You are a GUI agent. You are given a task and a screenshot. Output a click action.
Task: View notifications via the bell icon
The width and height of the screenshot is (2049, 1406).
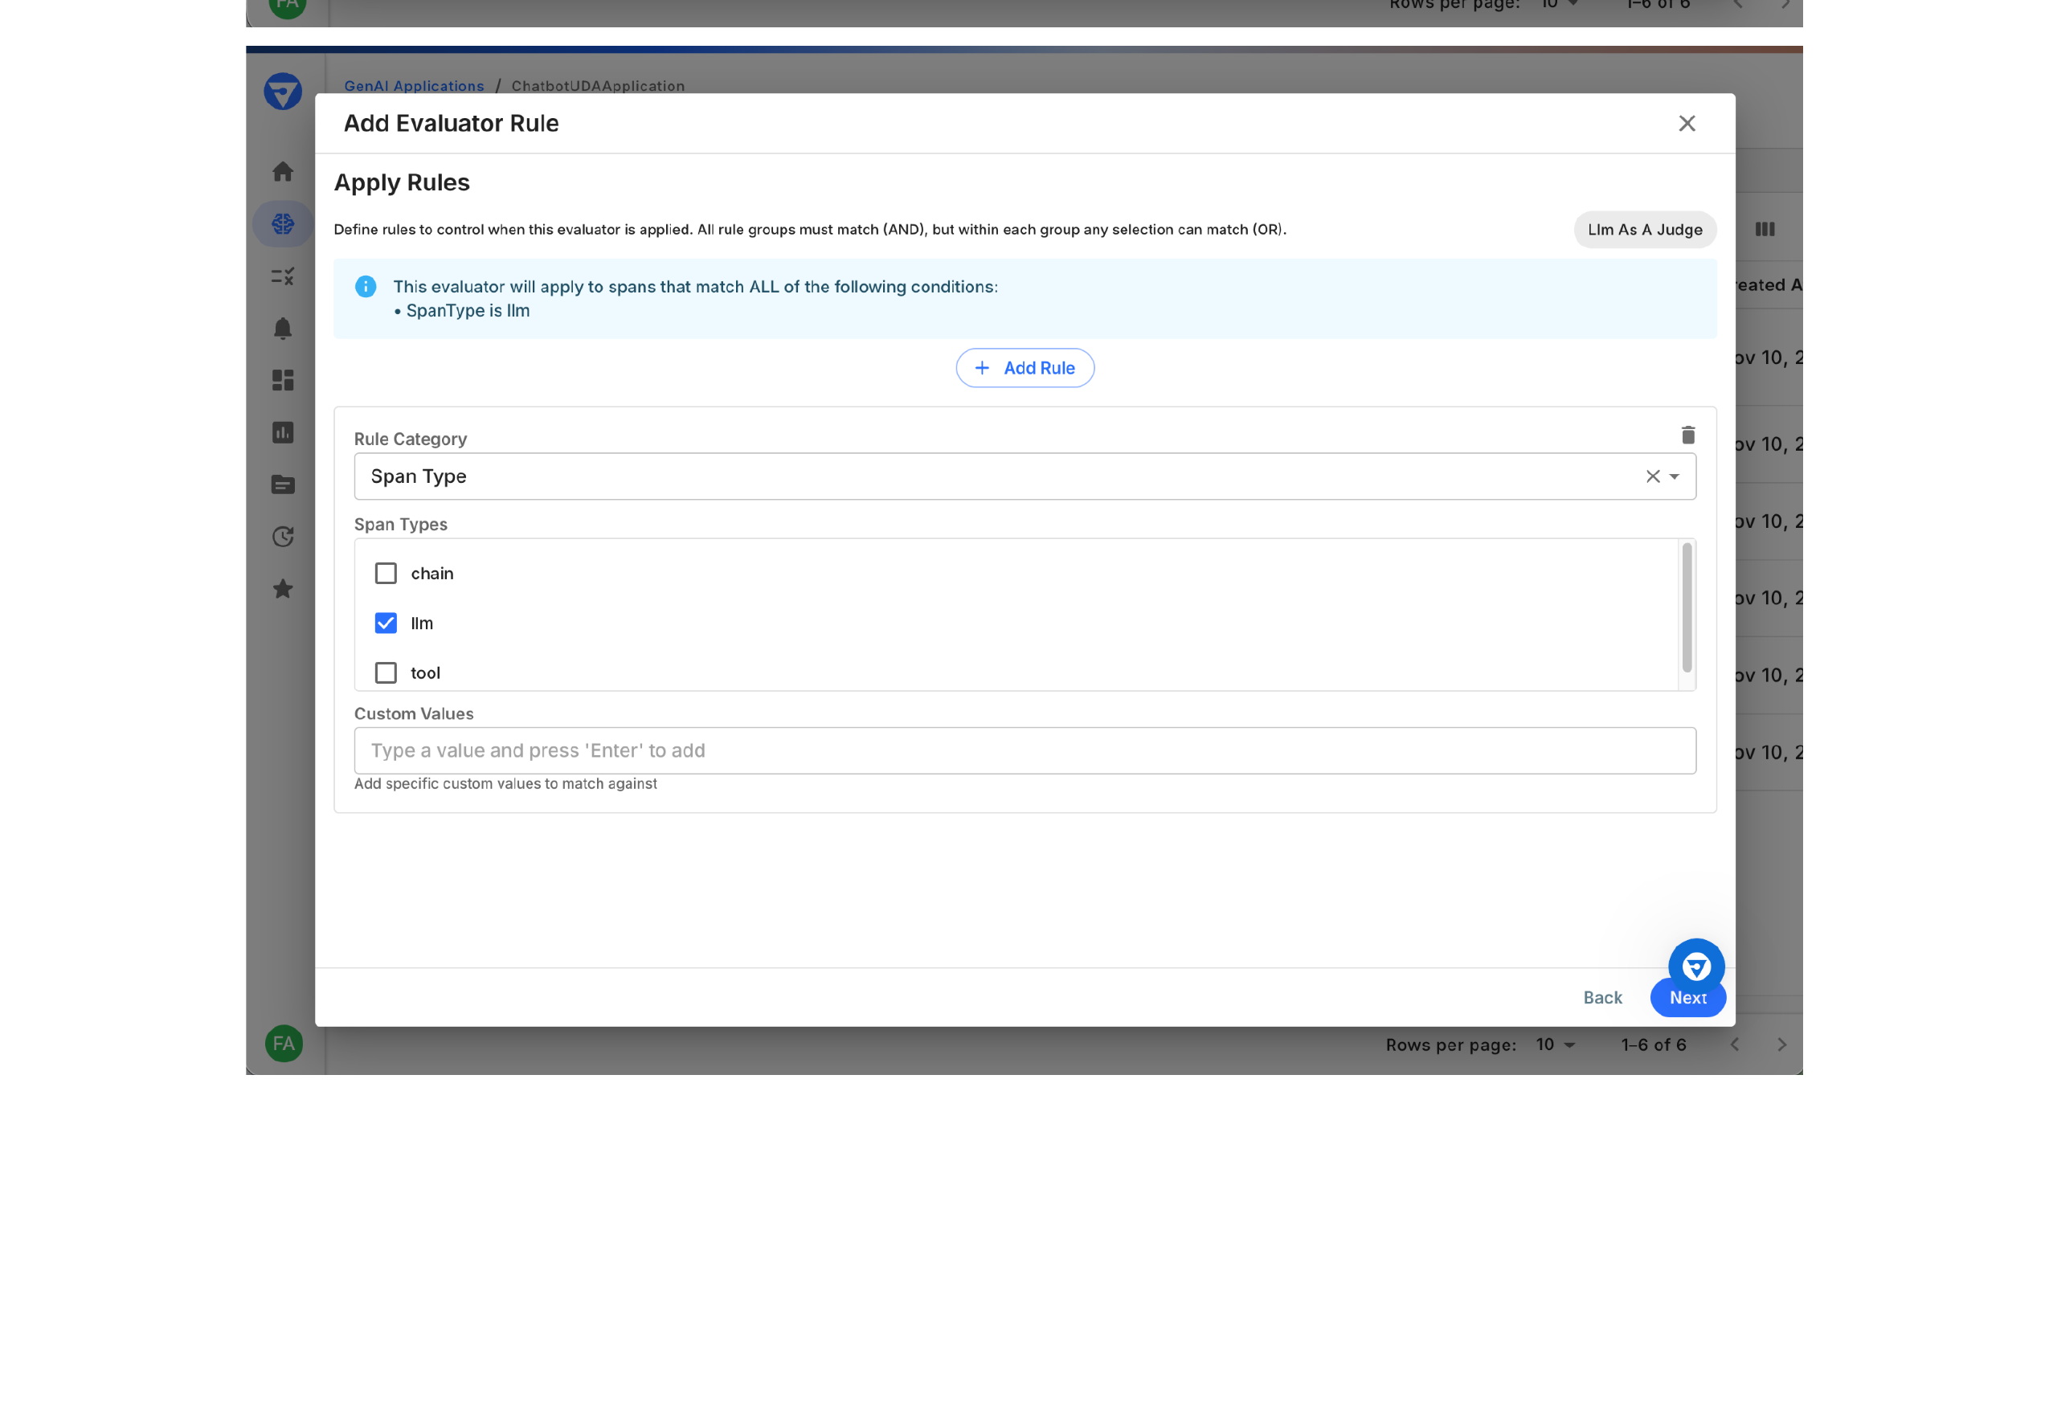282,329
